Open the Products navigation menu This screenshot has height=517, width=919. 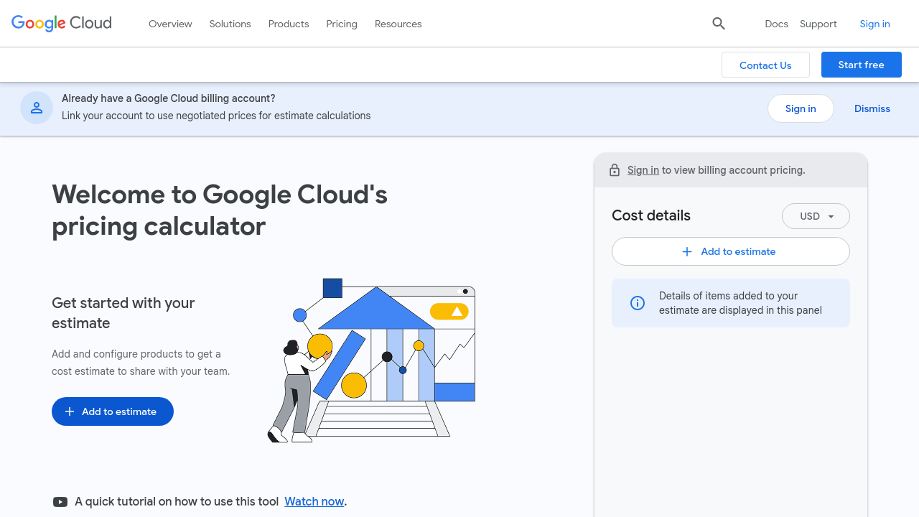[x=289, y=24]
